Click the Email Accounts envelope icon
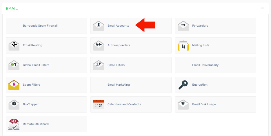The image size is (271, 136). [99, 26]
